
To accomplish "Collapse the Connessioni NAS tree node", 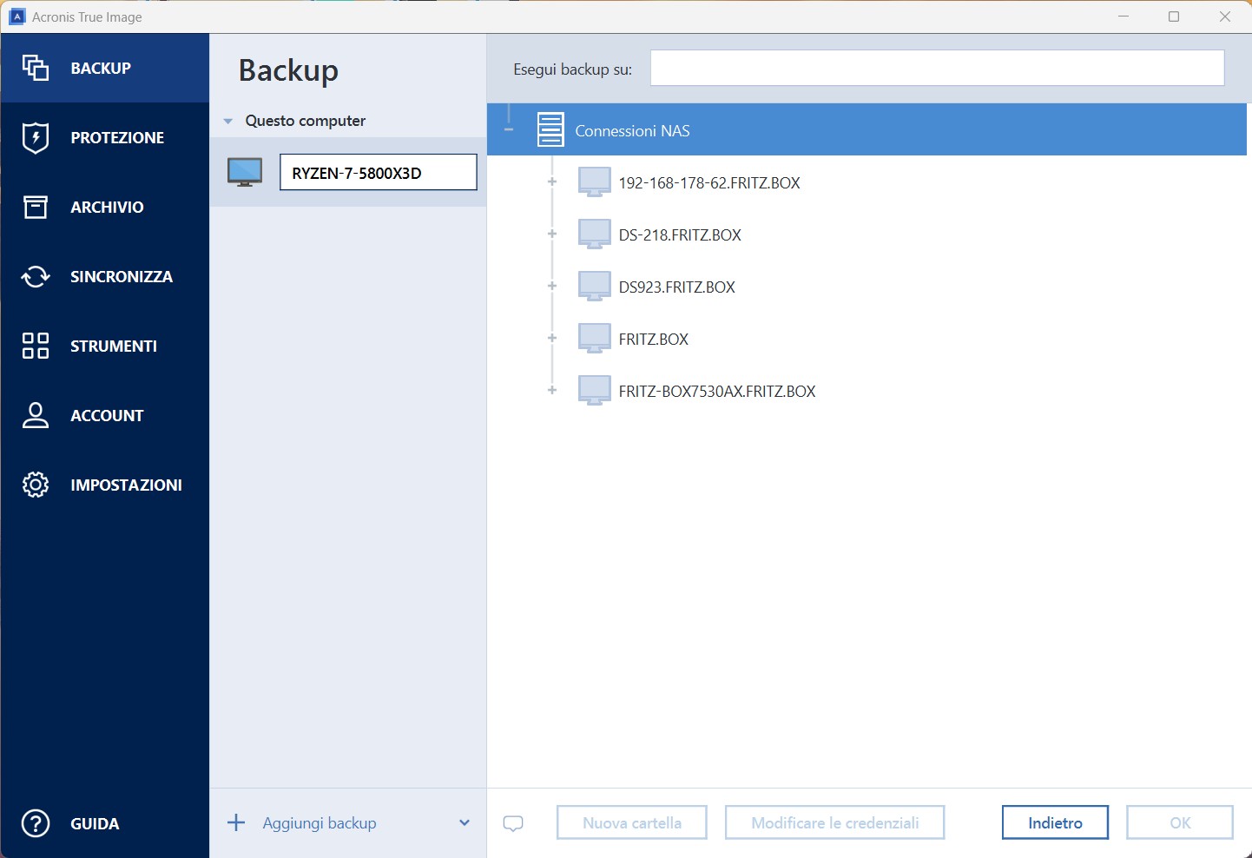I will click(x=509, y=130).
